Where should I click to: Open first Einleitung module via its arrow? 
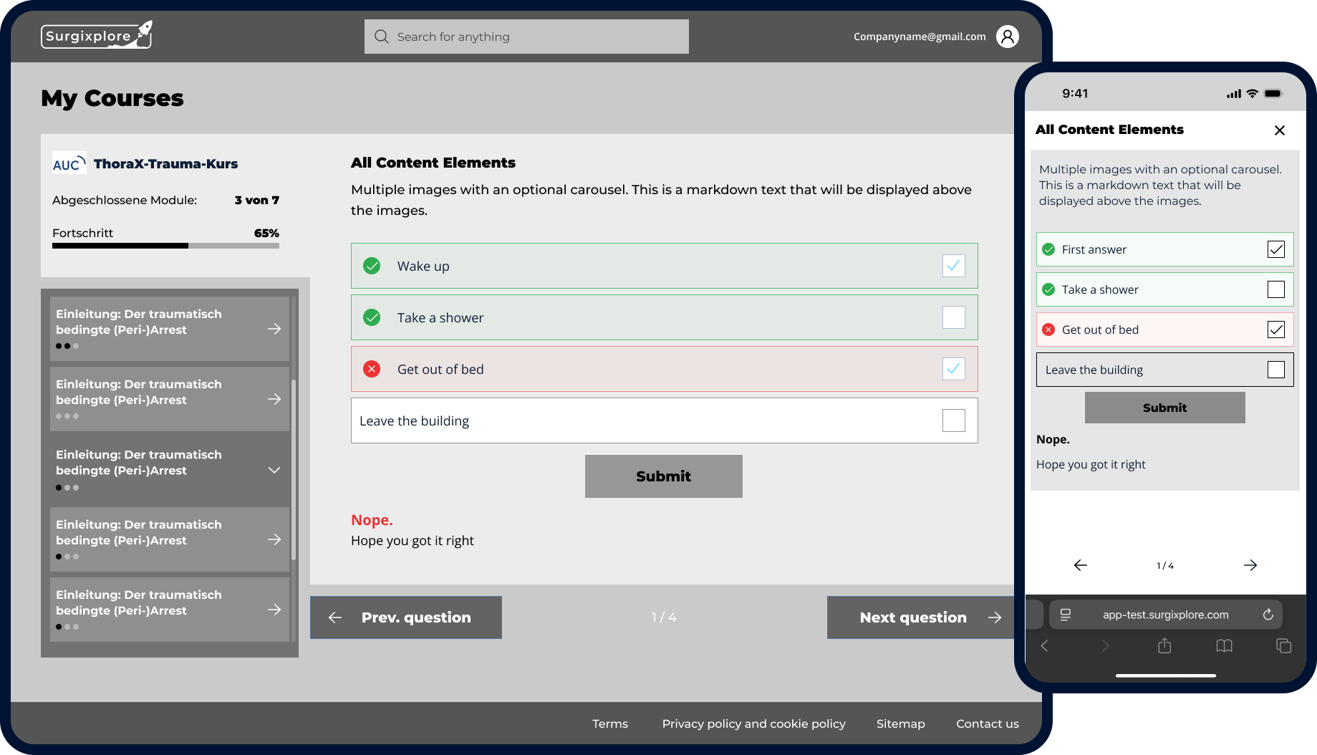click(274, 329)
